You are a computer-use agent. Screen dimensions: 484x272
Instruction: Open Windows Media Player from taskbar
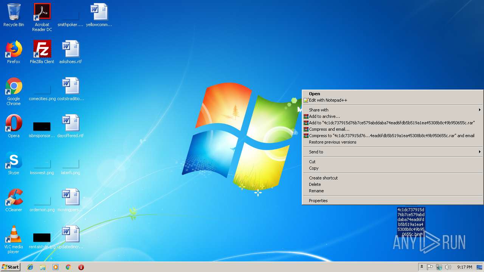56,267
